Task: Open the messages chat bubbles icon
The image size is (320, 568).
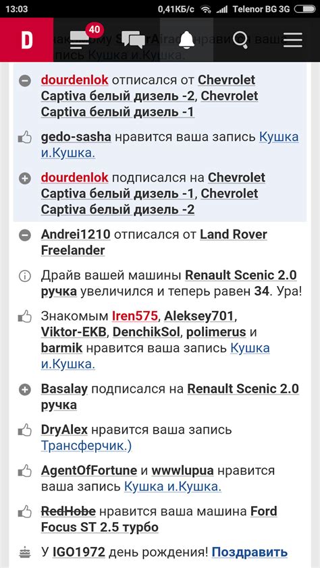Action: click(x=133, y=40)
